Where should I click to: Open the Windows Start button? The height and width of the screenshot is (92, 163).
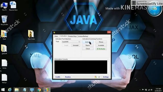(x=3, y=90)
